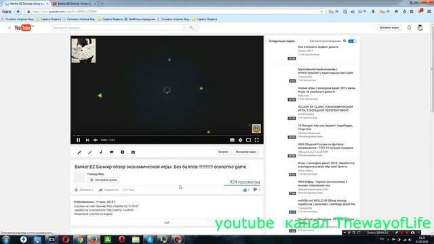The width and height of the screenshot is (434, 244).
Task: Open the banker.bz link in the description
Action: pyautogui.click(x=123, y=206)
